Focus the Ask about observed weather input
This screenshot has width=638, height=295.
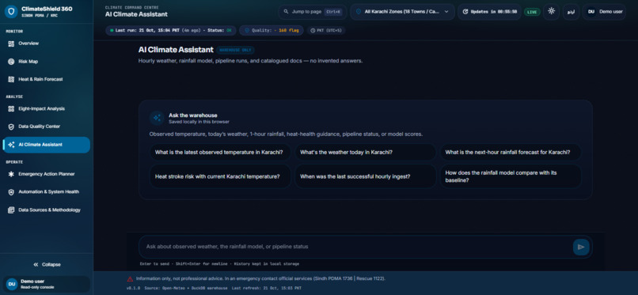click(356, 247)
